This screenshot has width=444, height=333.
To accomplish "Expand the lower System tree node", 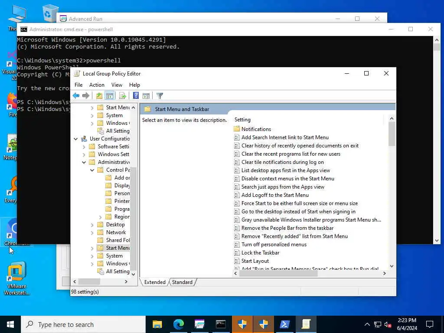I will coord(92,256).
